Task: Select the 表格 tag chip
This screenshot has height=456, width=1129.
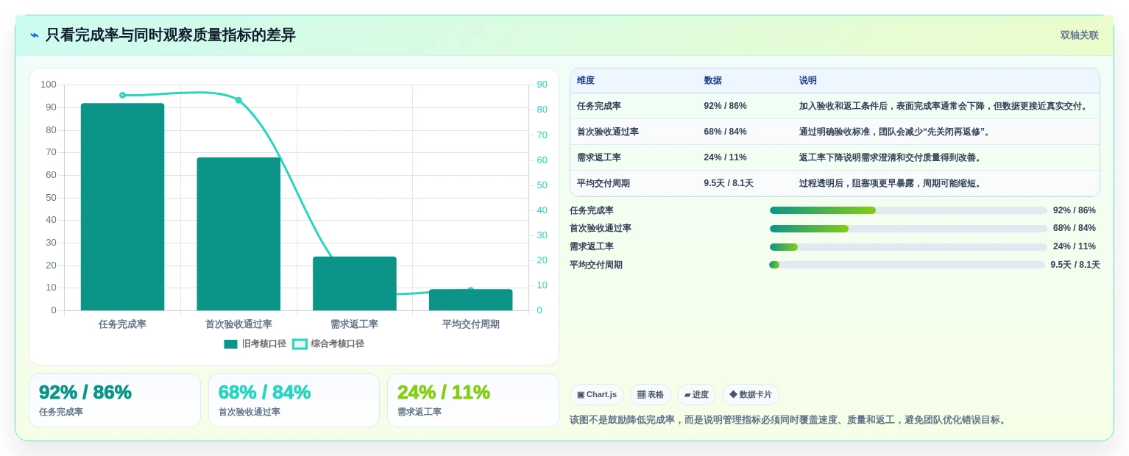Action: (x=651, y=395)
